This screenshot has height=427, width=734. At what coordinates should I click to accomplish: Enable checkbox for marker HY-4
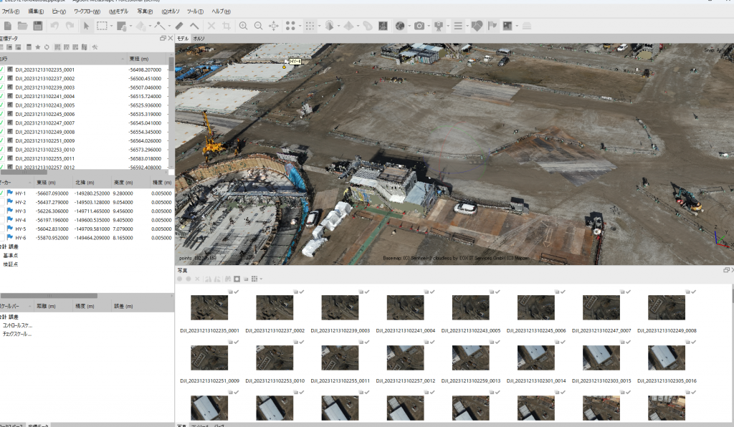tap(2, 220)
